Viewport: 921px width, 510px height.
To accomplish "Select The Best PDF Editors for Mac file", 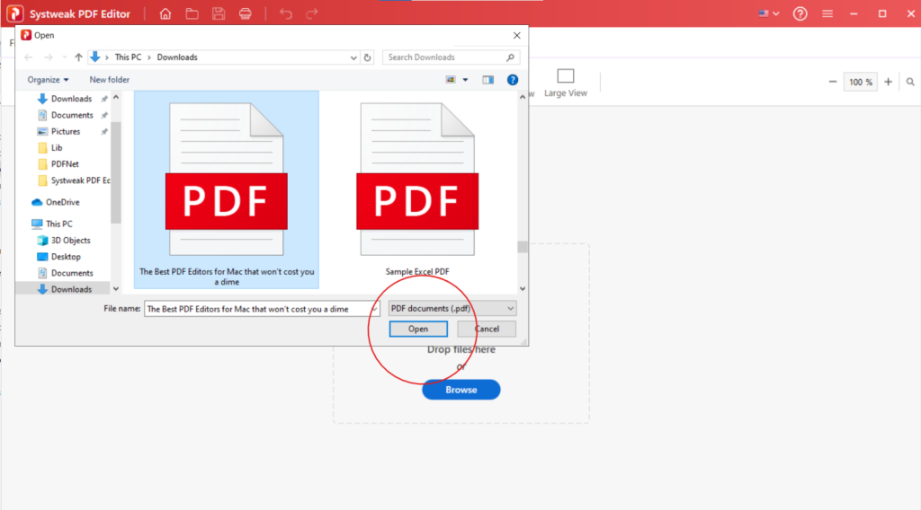I will pyautogui.click(x=226, y=190).
